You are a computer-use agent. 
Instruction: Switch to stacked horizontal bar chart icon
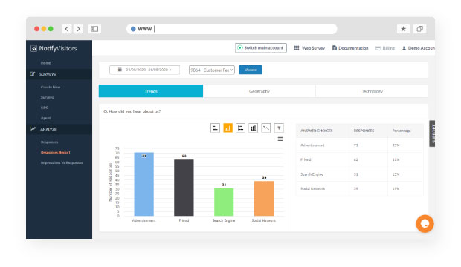pos(240,128)
